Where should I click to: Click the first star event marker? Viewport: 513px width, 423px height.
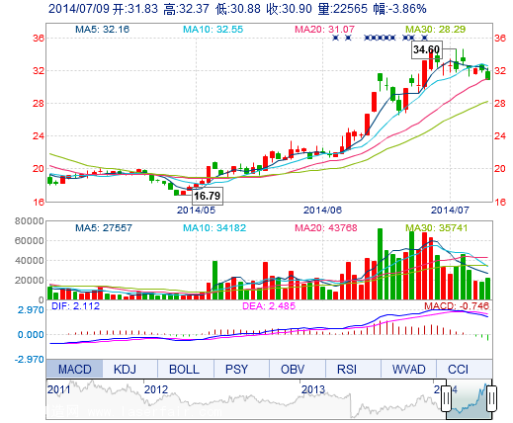click(335, 38)
